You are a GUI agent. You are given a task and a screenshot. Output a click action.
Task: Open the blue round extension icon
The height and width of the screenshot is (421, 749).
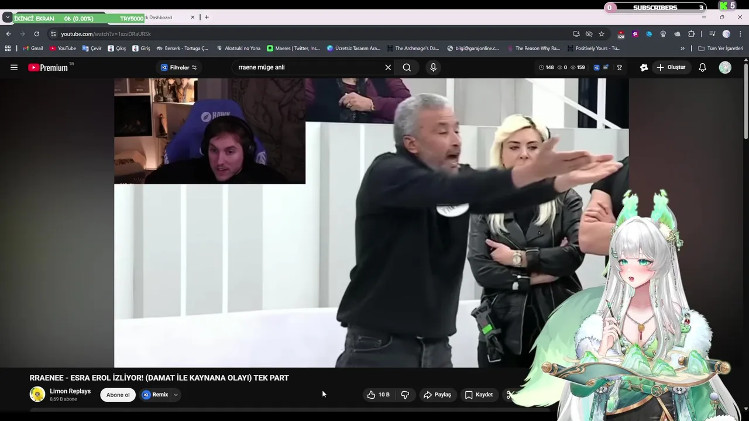[x=649, y=34]
